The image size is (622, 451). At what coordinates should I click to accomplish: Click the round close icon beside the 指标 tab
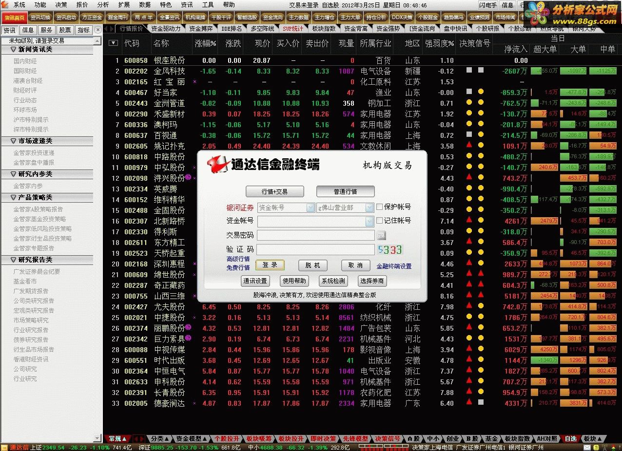point(98,30)
